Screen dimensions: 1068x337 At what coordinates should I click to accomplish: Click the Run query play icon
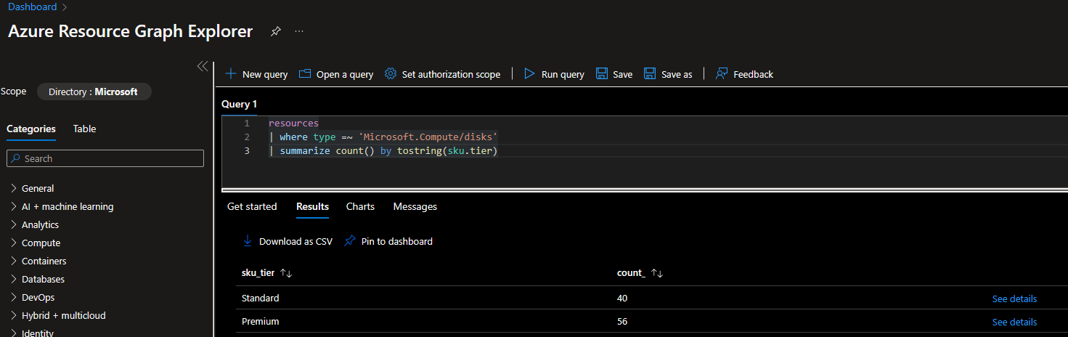tap(530, 74)
